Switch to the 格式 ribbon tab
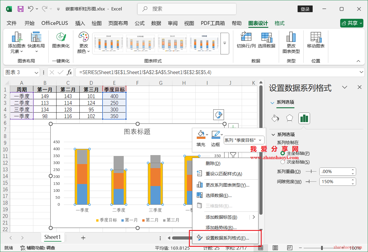Viewport: 368px width, 252px height. pos(279,23)
